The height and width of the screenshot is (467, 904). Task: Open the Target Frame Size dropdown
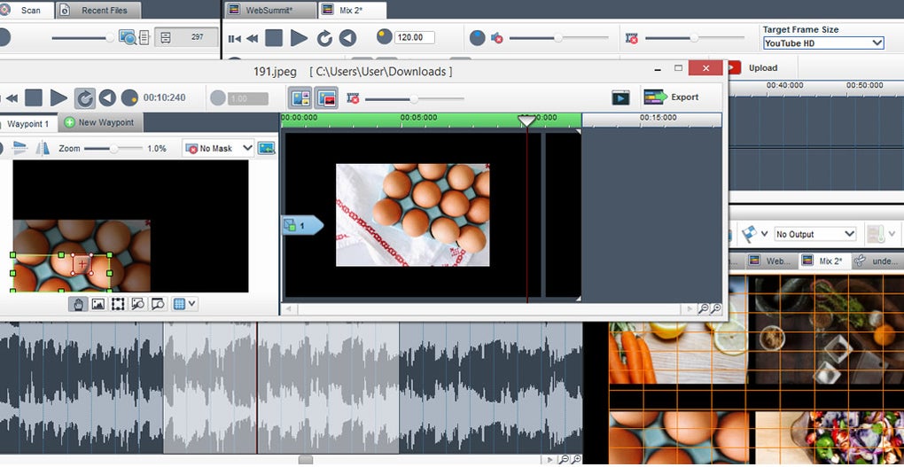[823, 43]
